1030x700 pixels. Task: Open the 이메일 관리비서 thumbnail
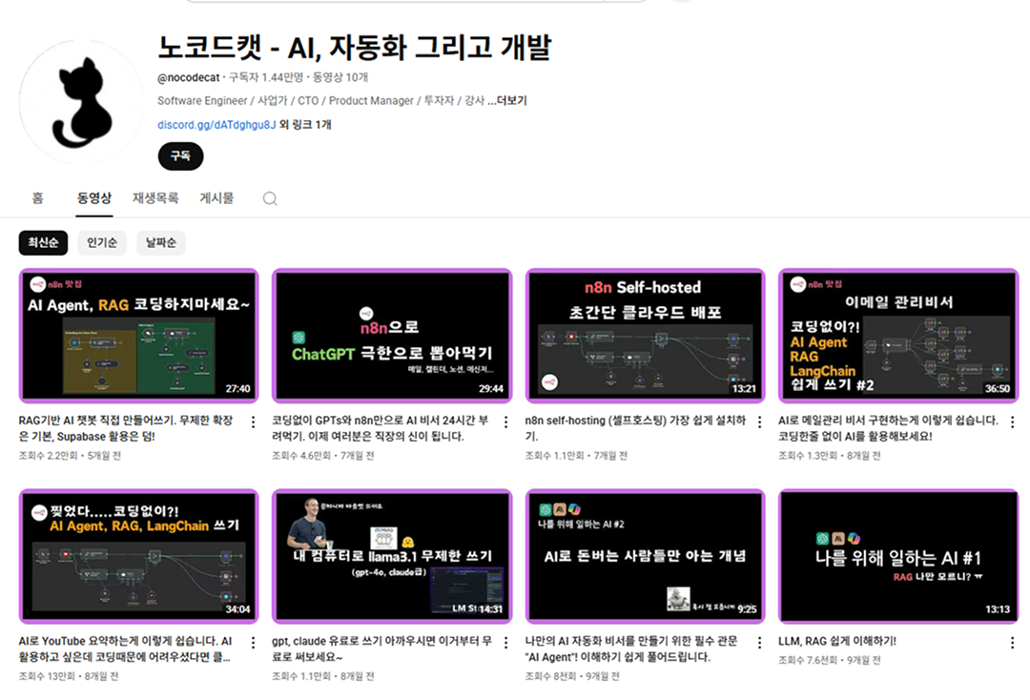point(898,335)
